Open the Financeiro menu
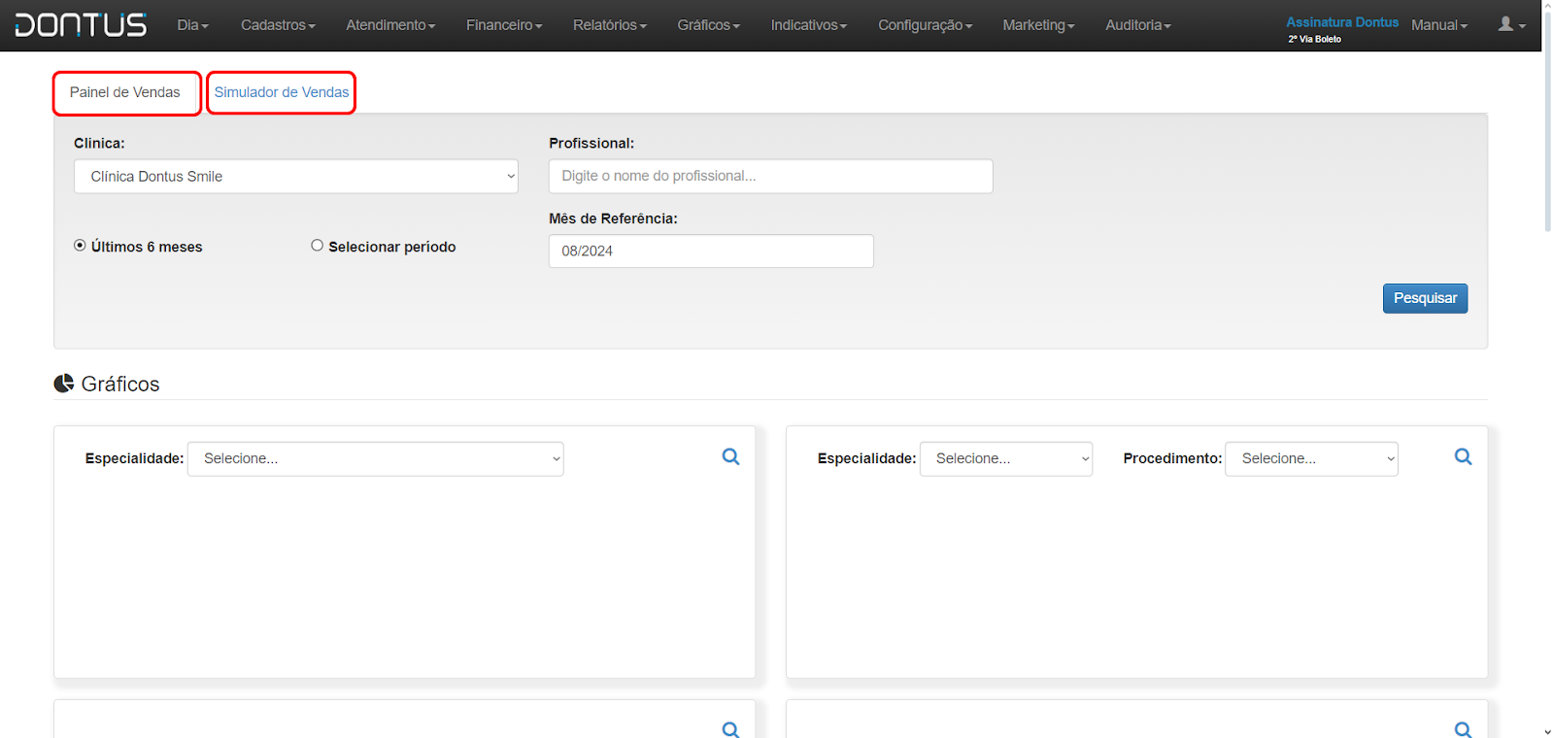The width and height of the screenshot is (1554, 738). (504, 25)
